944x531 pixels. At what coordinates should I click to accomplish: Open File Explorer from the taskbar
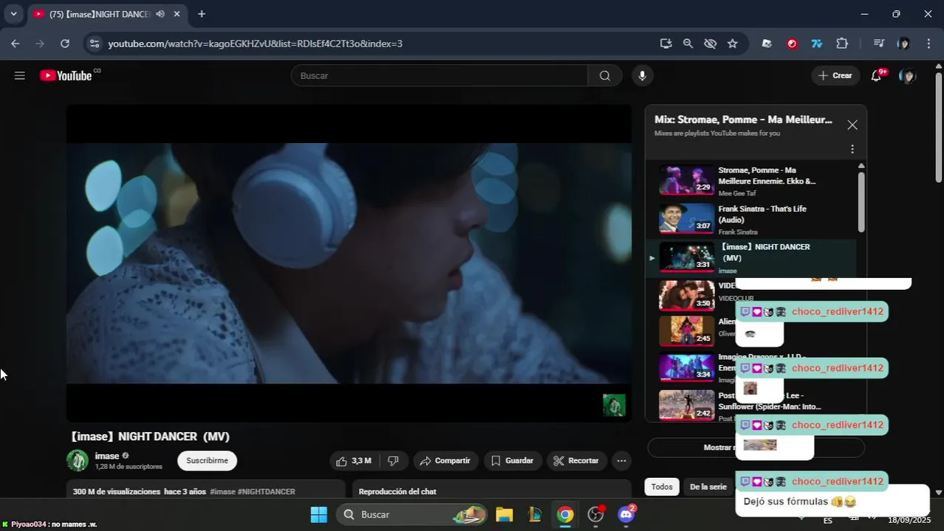[x=505, y=515]
